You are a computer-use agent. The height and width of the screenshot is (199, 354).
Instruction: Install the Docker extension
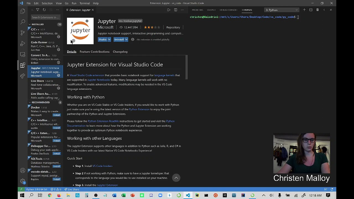point(56,115)
